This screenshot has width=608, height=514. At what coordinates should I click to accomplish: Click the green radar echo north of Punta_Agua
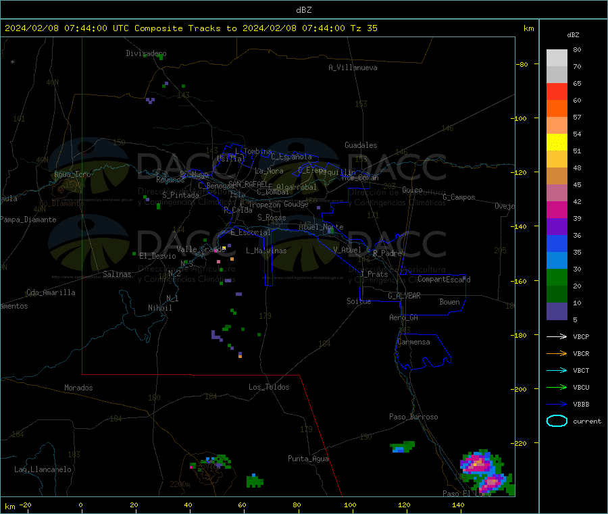coord(403,447)
